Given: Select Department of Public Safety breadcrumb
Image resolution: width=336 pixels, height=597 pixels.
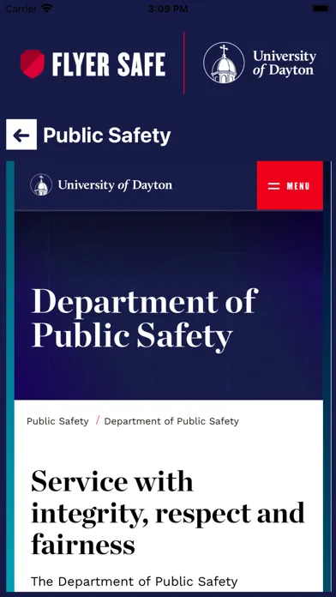Looking at the screenshot, I should (171, 421).
